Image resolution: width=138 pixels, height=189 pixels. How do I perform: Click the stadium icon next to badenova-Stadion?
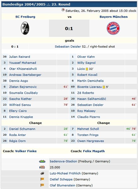pos(42,161)
